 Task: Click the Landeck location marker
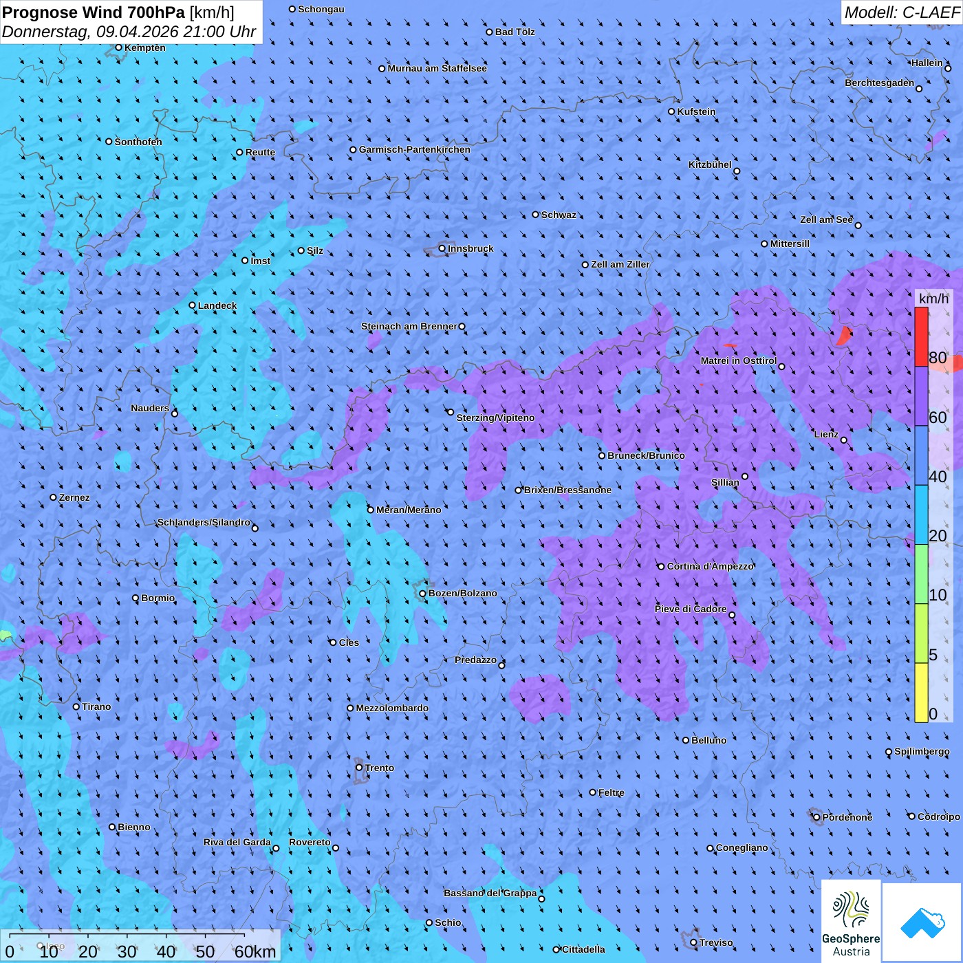[192, 305]
